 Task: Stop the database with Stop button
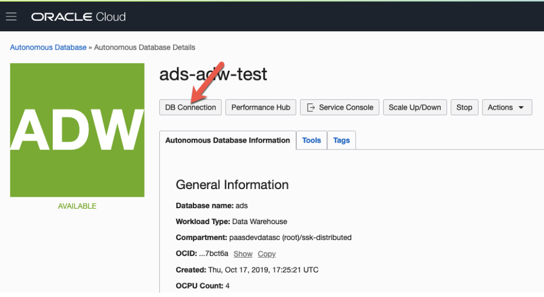(x=464, y=107)
